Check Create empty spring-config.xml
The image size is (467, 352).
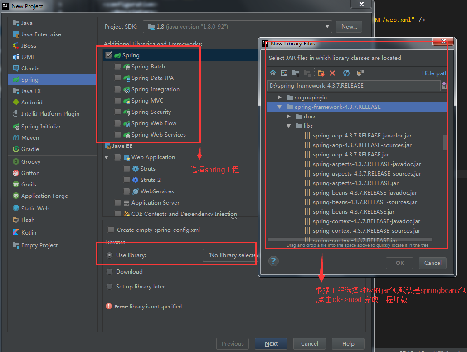point(111,230)
